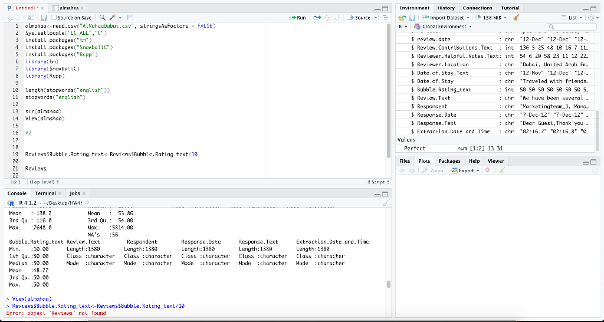
Task: Enable the Source on Save checkbox
Action: (x=54, y=18)
